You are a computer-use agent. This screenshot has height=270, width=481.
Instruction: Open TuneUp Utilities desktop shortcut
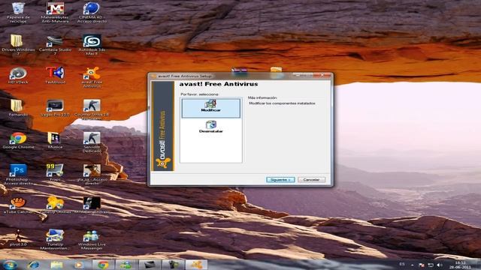[55, 205]
